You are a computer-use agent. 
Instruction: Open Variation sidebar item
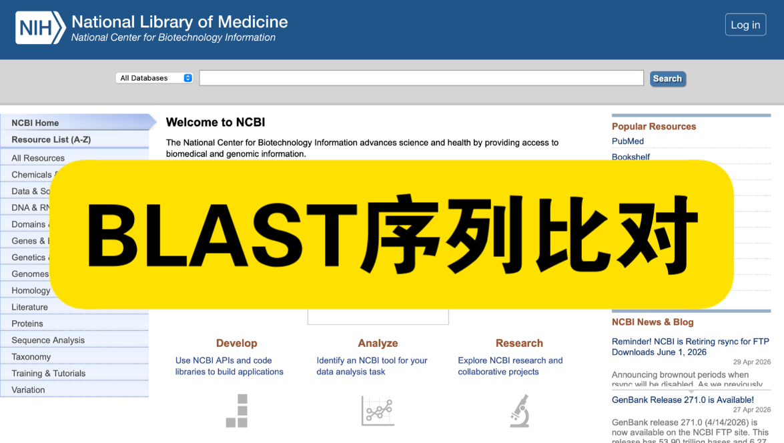(75, 390)
